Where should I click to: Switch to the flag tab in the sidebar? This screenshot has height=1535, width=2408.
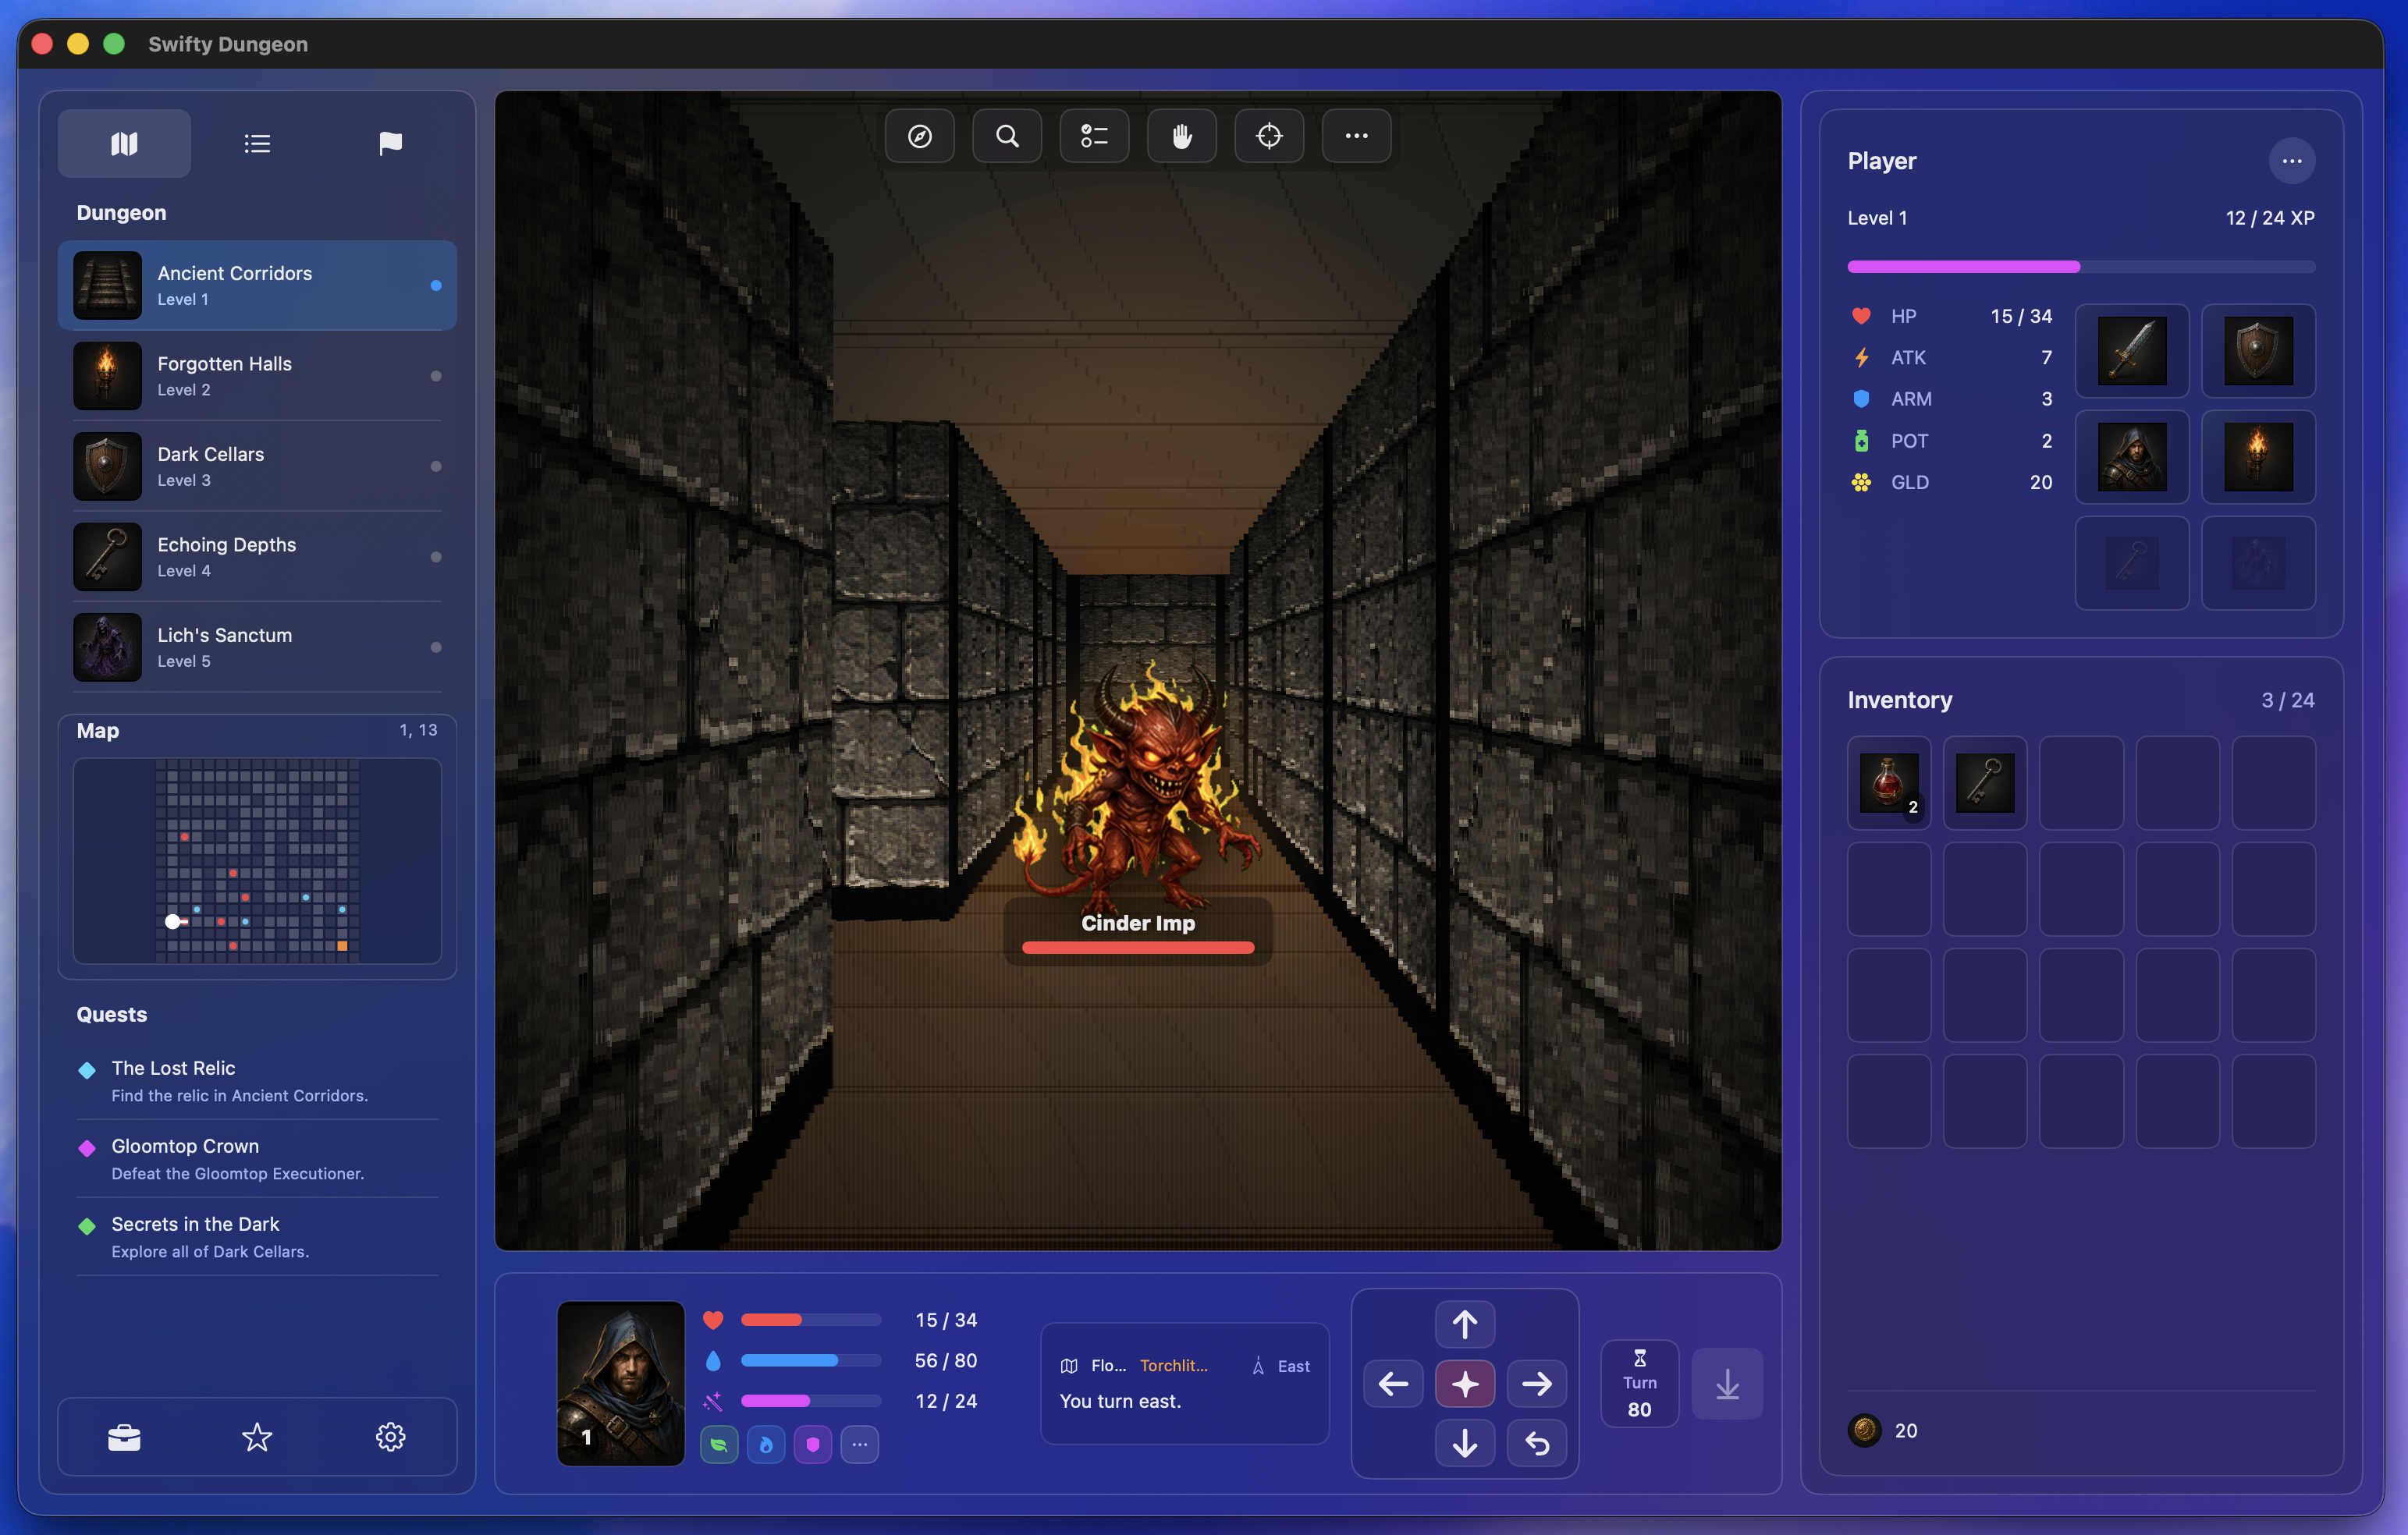pyautogui.click(x=390, y=143)
